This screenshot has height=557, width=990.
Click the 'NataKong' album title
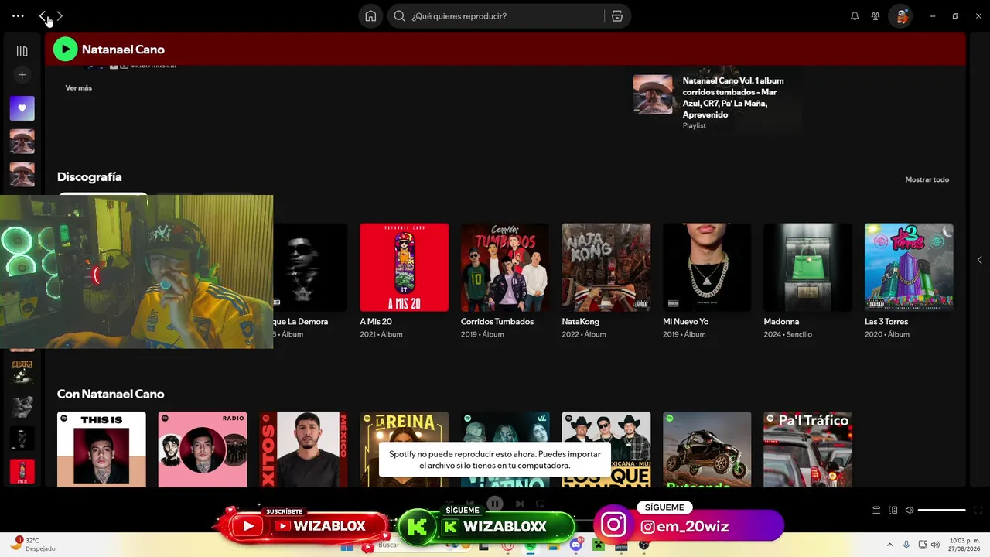tap(581, 322)
